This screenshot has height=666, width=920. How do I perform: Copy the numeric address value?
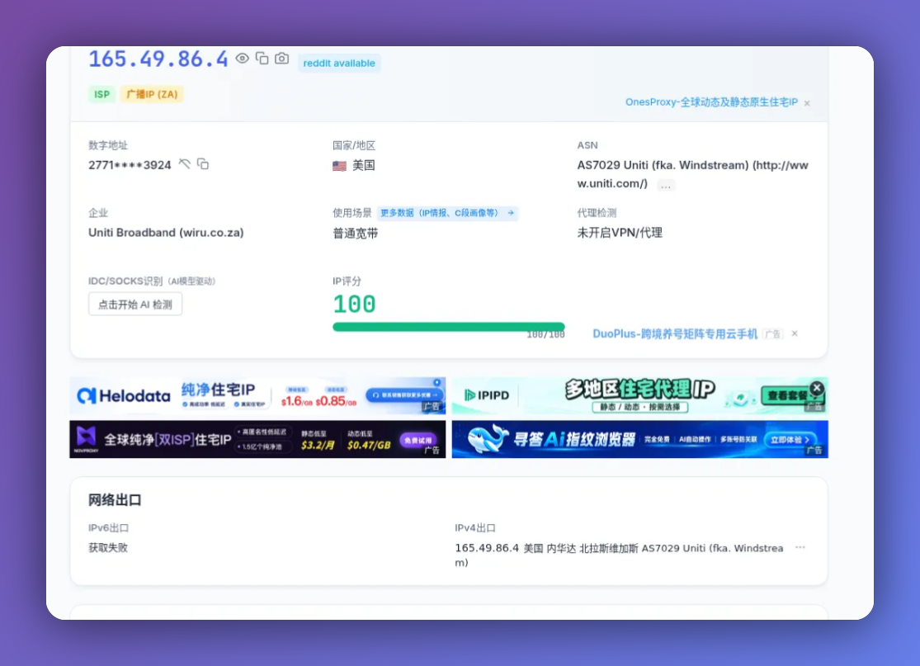pos(203,163)
